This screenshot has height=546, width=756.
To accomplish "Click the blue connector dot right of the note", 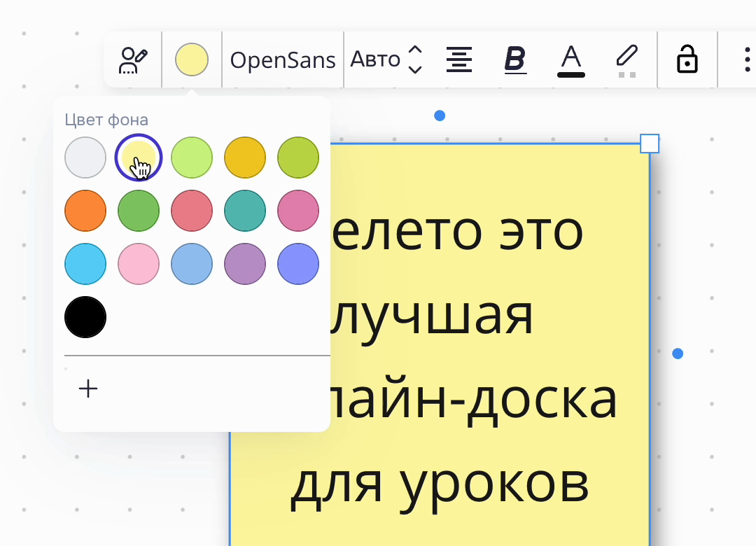I will tap(678, 354).
